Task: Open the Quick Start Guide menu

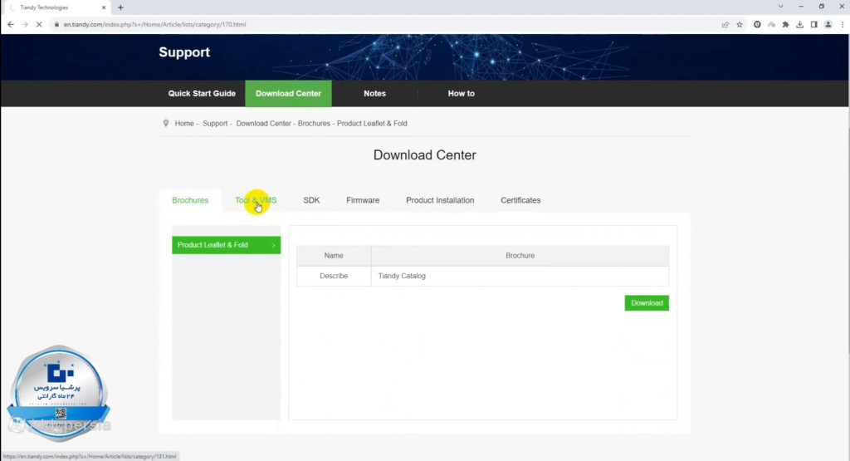Action: [x=202, y=93]
